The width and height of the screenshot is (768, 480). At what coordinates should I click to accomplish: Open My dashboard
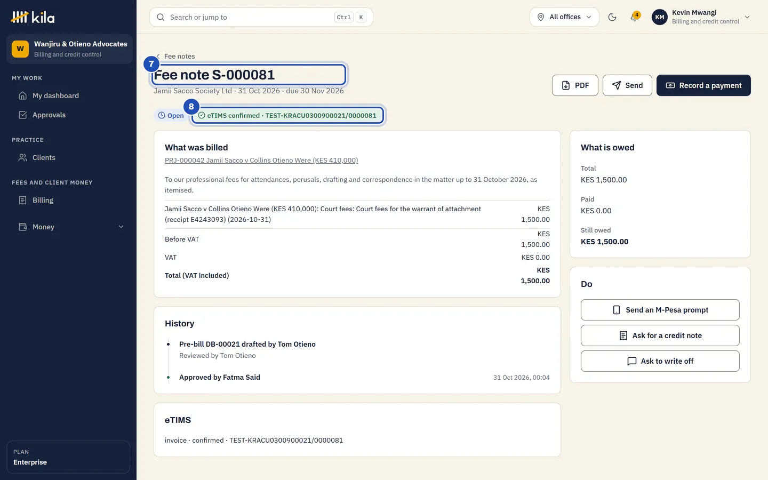[x=68, y=95]
